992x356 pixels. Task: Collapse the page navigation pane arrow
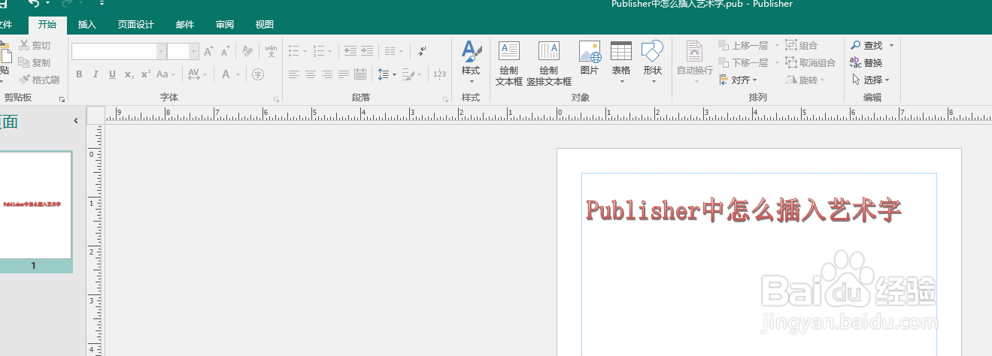(x=75, y=121)
